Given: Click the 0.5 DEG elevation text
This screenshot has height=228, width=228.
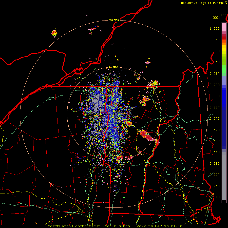Looking at the screenshot, I should [x=122, y=226].
